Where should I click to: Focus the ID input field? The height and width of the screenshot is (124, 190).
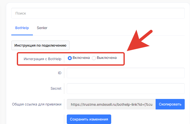126,73
